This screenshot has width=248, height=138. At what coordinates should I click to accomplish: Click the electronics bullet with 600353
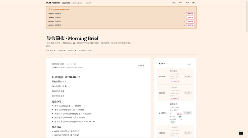[x=69, y=110]
